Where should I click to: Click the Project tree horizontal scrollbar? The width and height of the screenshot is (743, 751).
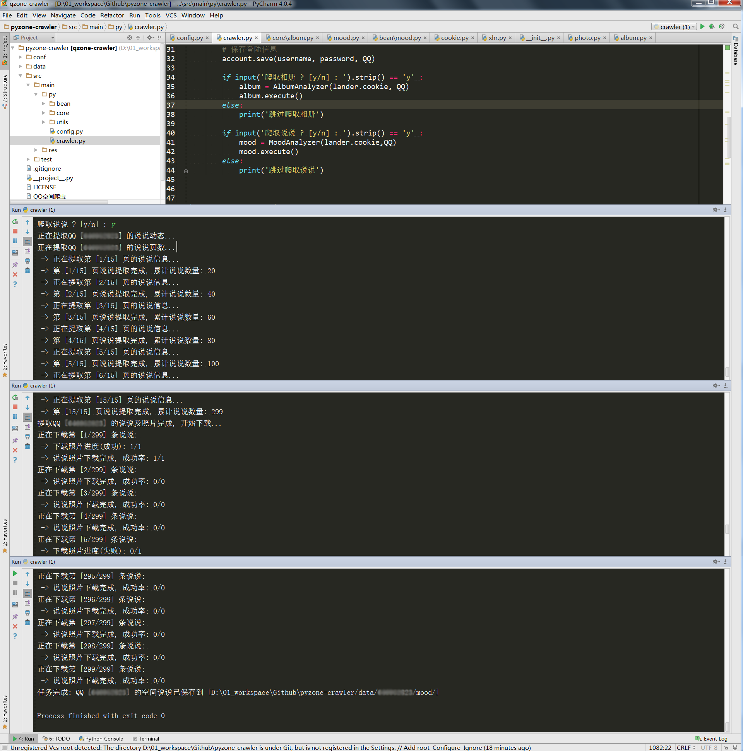coord(58,202)
